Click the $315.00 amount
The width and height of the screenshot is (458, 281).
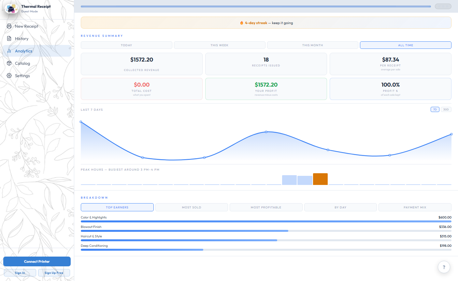[446, 236]
